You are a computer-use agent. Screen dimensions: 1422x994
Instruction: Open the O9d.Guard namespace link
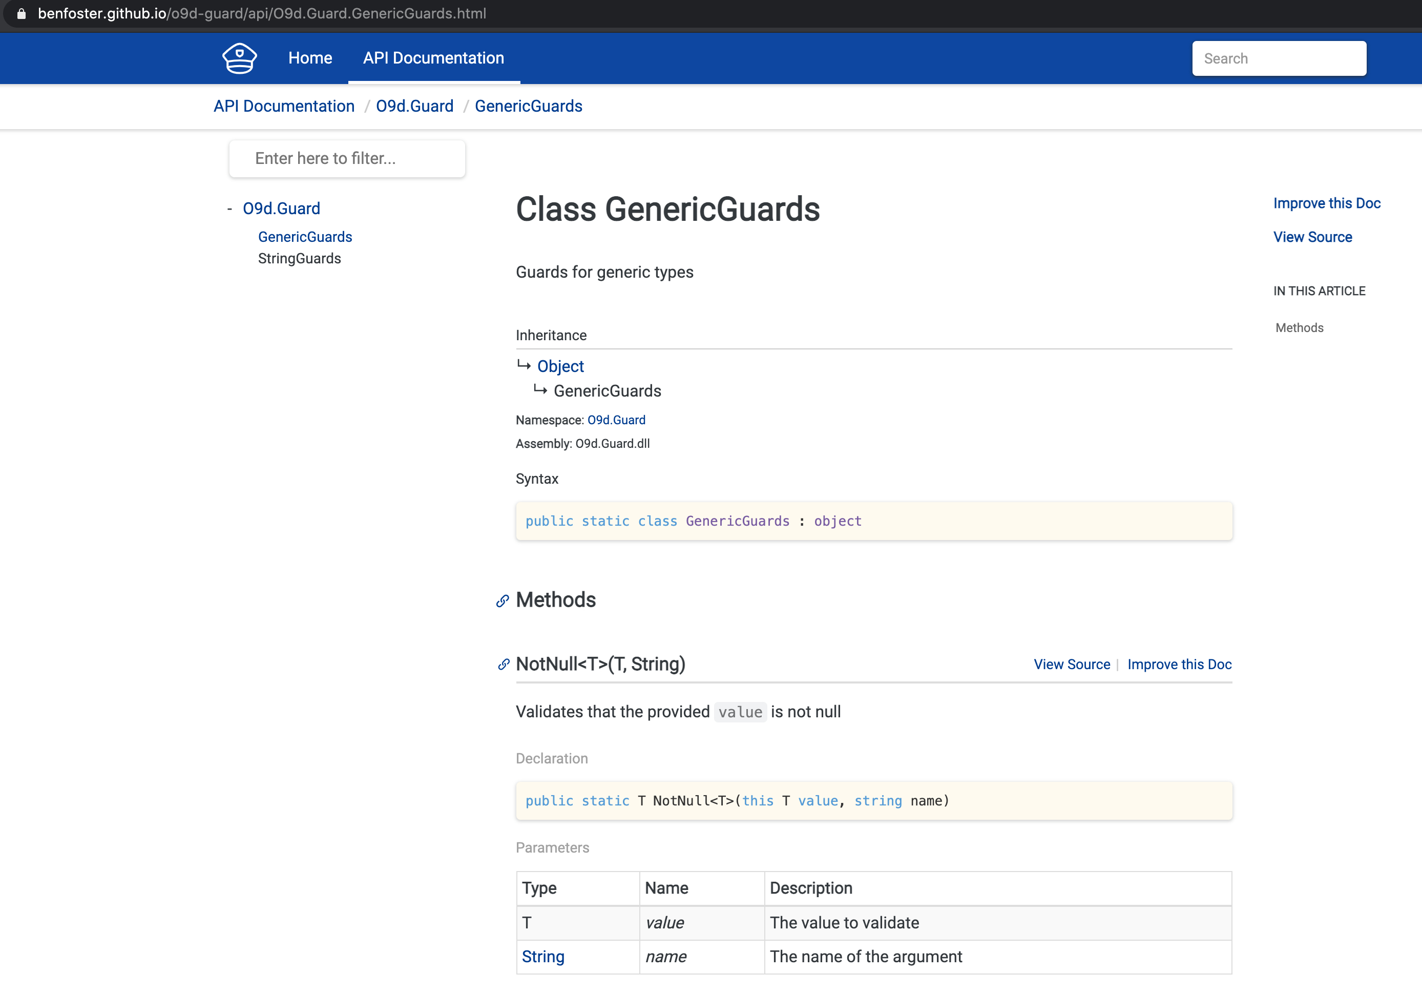616,419
